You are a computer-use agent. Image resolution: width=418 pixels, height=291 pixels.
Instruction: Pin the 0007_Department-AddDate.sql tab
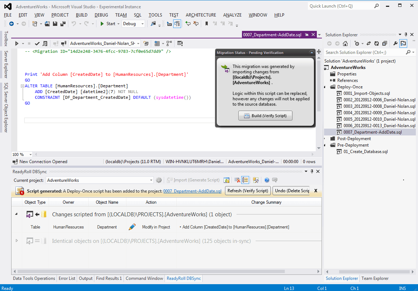click(307, 34)
